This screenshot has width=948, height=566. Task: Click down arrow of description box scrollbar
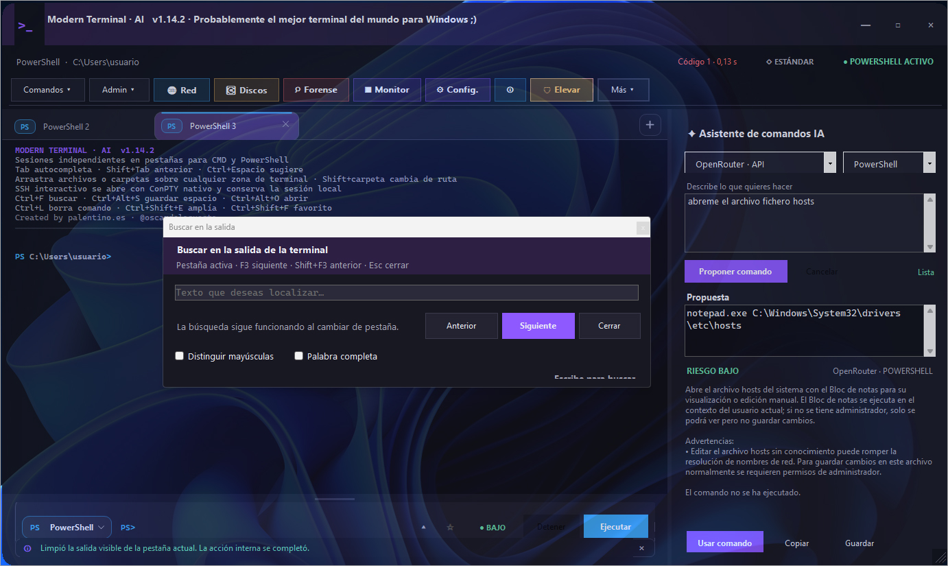[930, 247]
